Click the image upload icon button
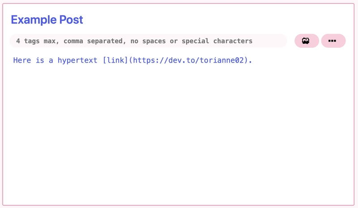 pyautogui.click(x=307, y=41)
